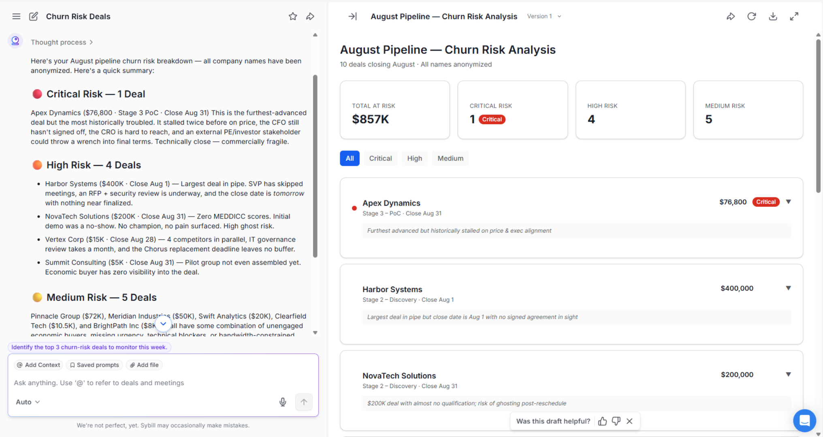This screenshot has height=437, width=823.
Task: Click the $400,000 Harbor Systems amount
Action: [737, 288]
